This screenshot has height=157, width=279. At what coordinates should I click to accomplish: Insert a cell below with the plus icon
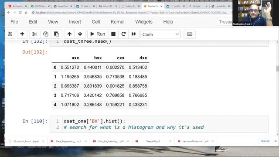(22, 34)
